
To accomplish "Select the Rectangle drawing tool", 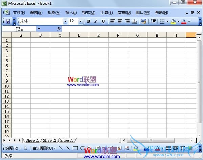I will [x=75, y=148].
